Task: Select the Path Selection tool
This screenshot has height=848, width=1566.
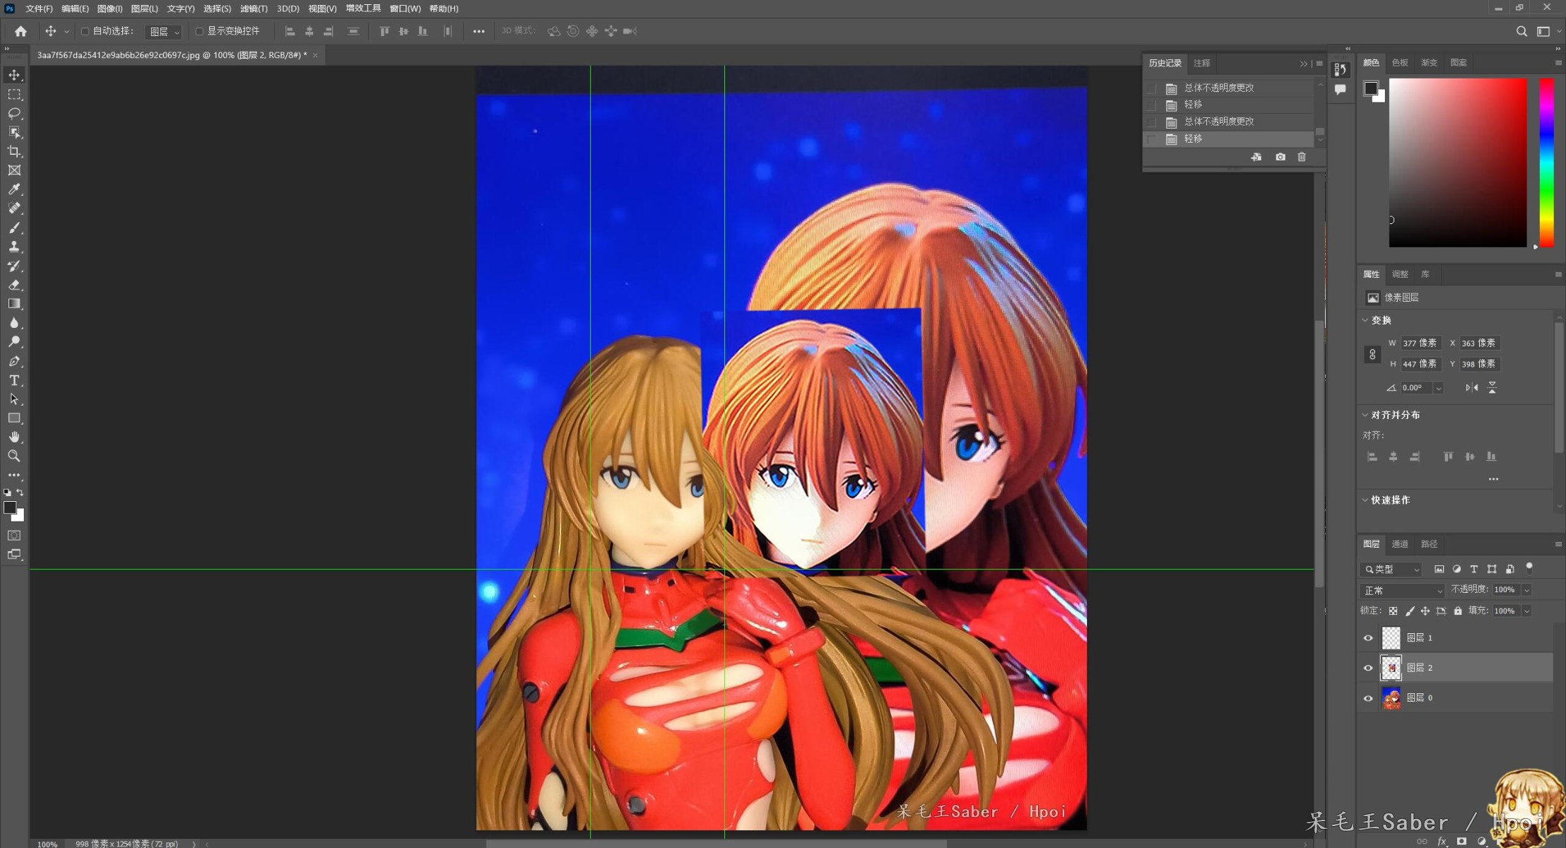Action: point(14,399)
